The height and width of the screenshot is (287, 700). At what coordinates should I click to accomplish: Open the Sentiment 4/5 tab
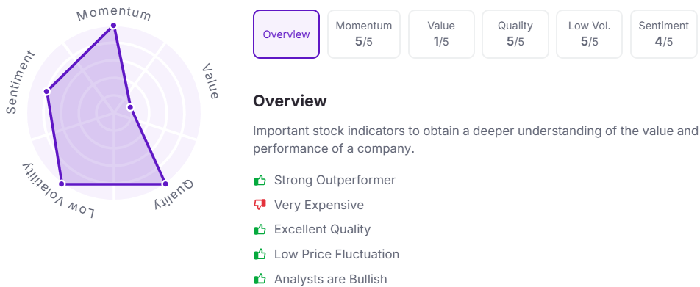(664, 34)
